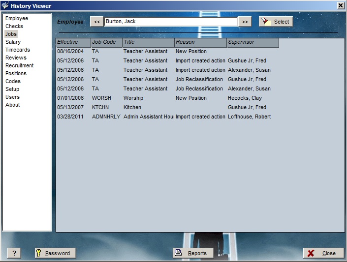Go to next employee with >> button

[245, 22]
